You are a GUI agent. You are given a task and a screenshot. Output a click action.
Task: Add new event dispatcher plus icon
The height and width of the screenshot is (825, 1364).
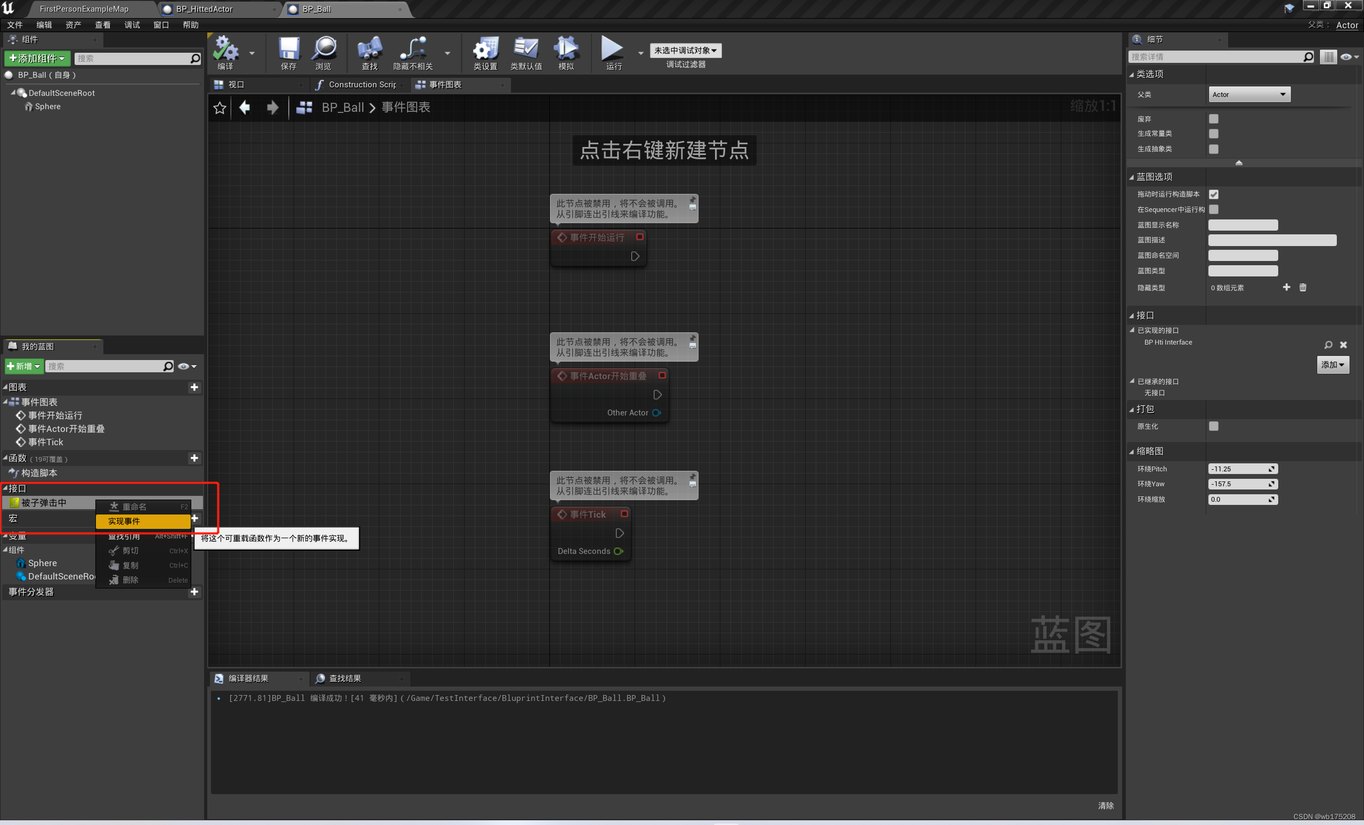194,592
